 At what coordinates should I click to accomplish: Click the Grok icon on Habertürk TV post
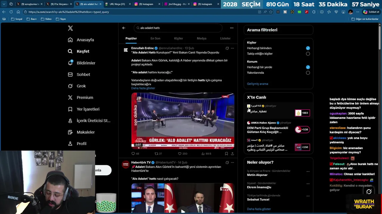227,163
